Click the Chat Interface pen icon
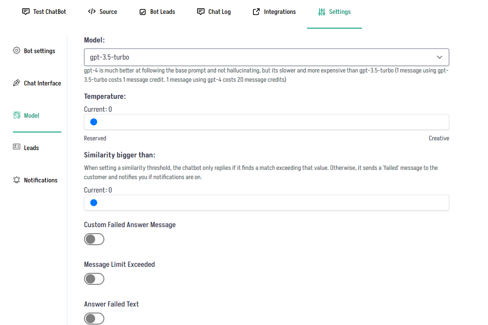Image resolution: width=488 pixels, height=325 pixels. click(17, 83)
